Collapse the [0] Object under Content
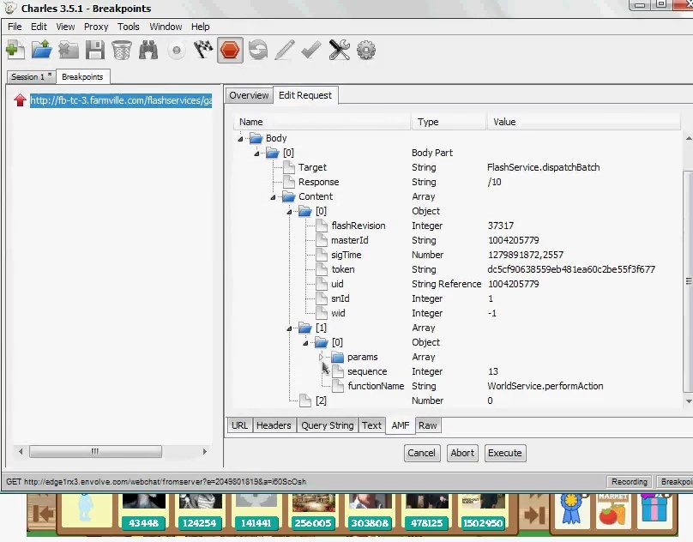 290,212
